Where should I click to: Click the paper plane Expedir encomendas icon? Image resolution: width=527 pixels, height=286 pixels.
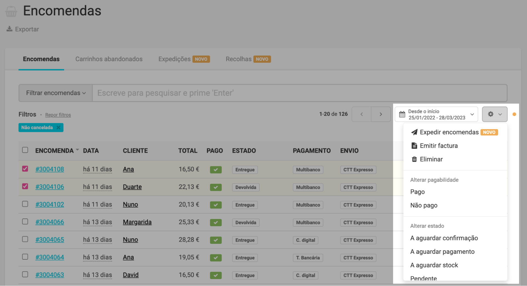414,132
